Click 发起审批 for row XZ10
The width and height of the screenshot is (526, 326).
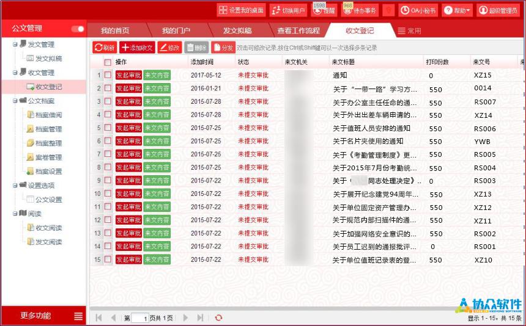(x=128, y=259)
